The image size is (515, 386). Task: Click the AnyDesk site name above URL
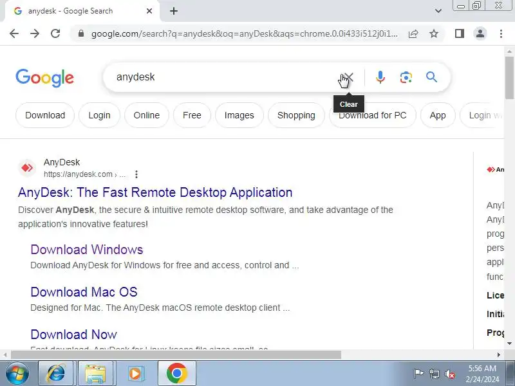62,162
